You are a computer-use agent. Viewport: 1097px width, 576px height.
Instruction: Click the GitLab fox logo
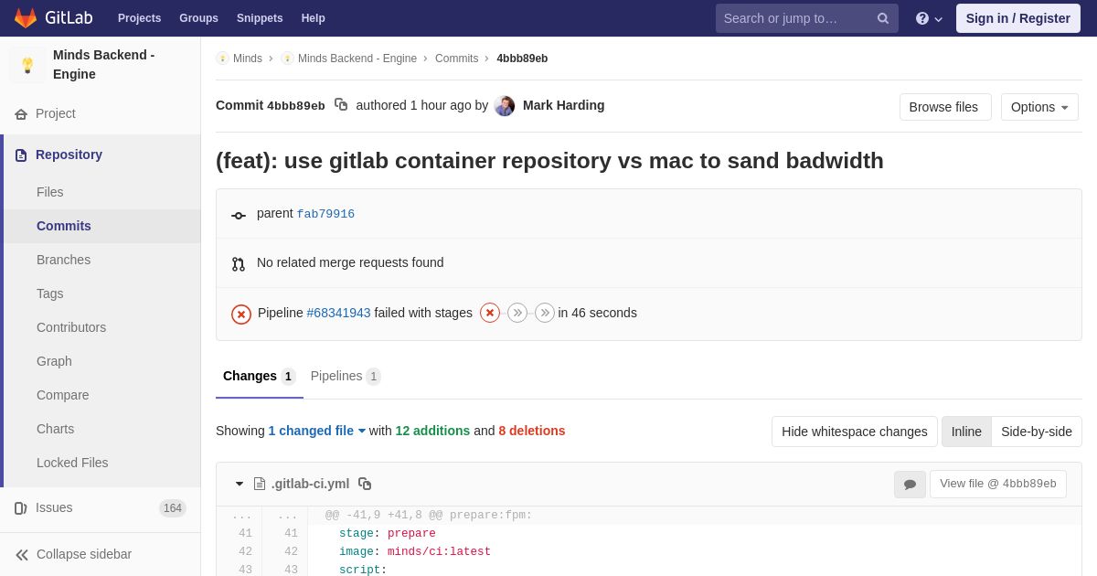(x=26, y=18)
